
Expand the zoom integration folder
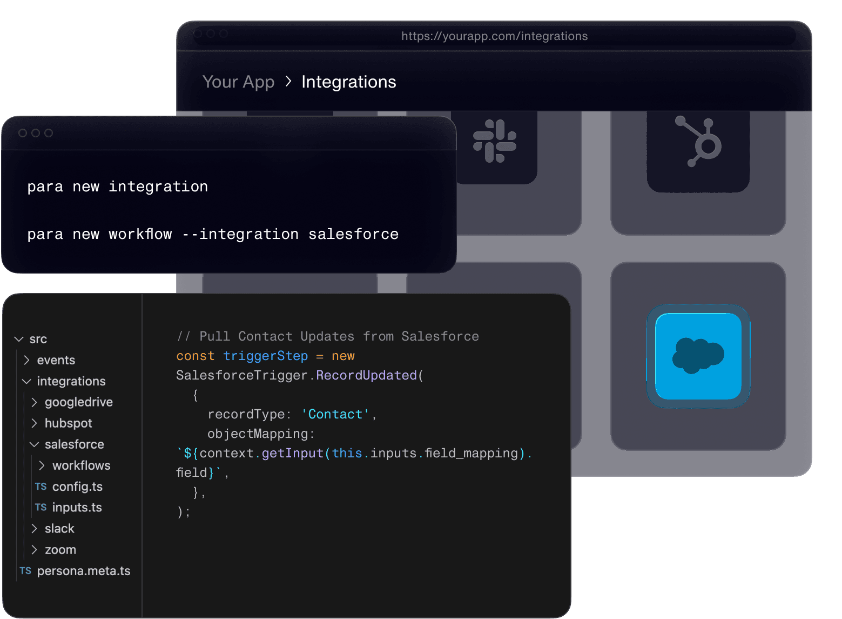point(35,550)
